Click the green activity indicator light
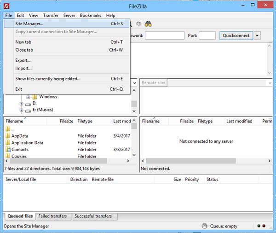Image resolution: width=276 pixels, height=233 pixels. [259, 226]
